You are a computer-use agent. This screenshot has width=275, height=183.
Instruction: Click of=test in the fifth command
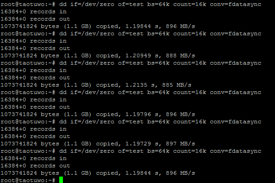[131, 122]
